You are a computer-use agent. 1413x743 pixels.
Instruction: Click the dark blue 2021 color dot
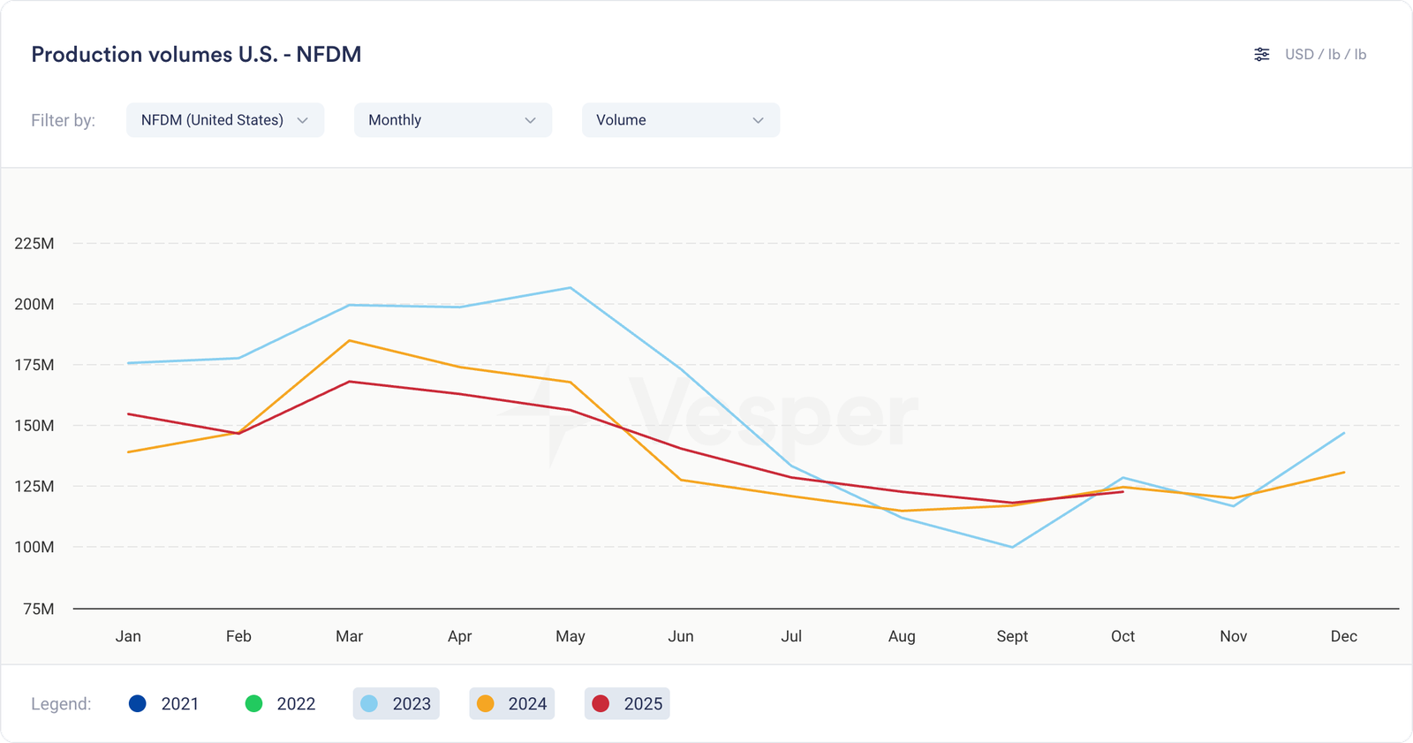pos(137,704)
